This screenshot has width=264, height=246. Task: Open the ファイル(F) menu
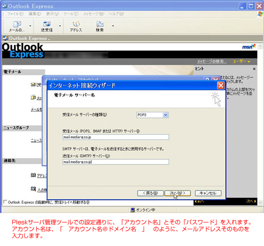coord(15,14)
